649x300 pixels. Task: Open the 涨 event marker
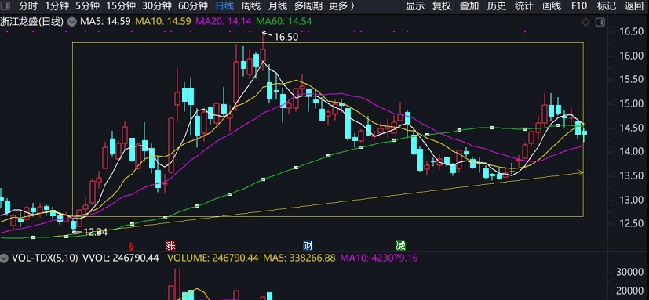[170, 246]
